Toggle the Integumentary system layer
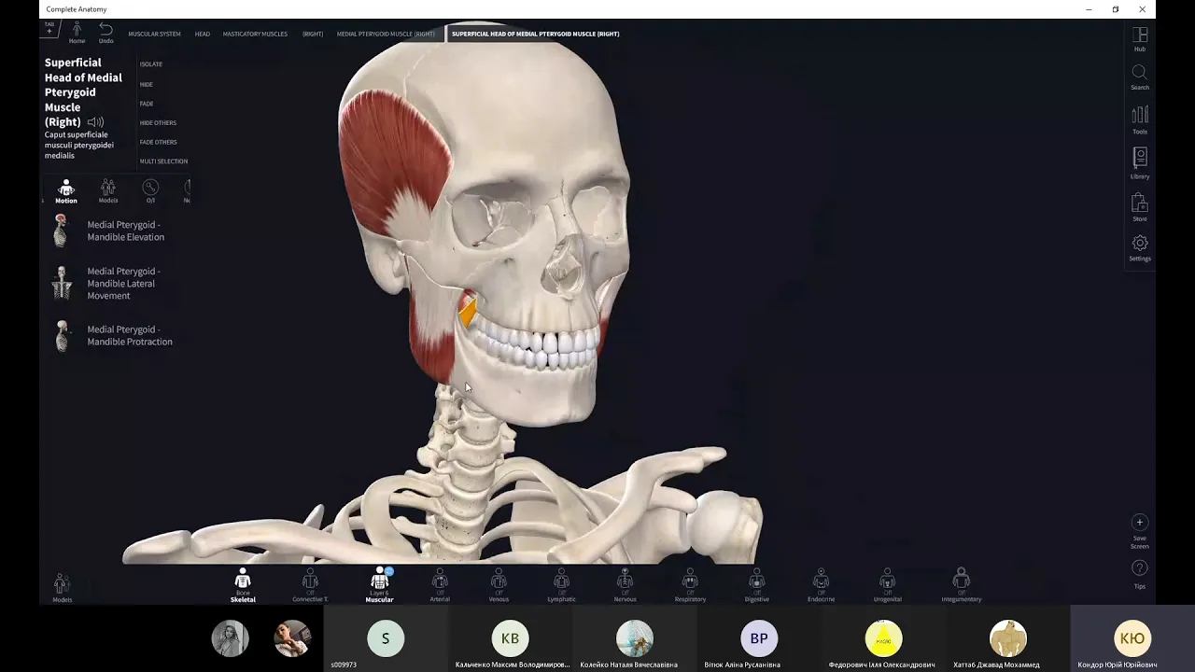This screenshot has width=1195, height=672. point(962,585)
